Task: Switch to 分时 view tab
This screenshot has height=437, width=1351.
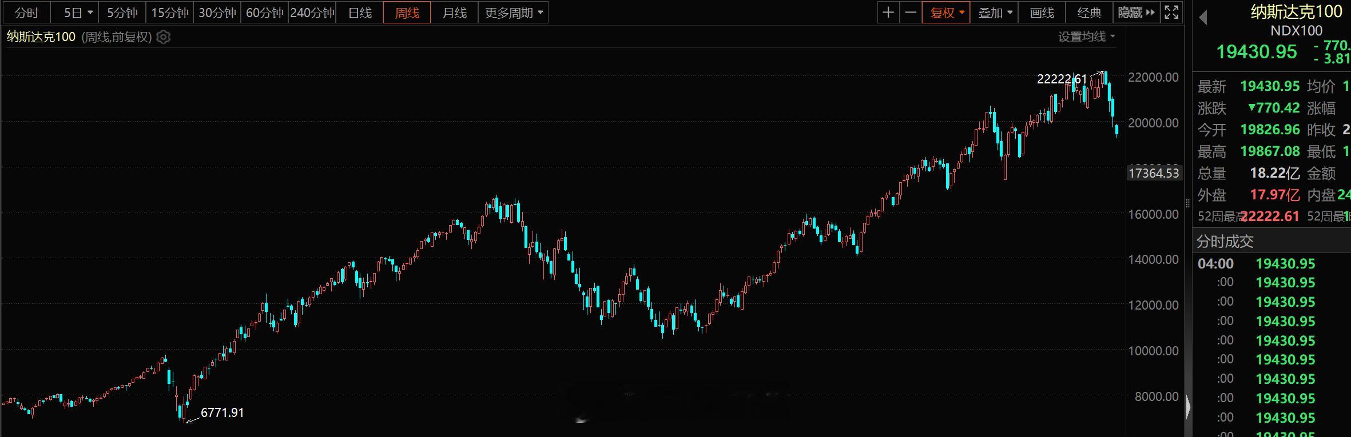Action: pos(26,13)
